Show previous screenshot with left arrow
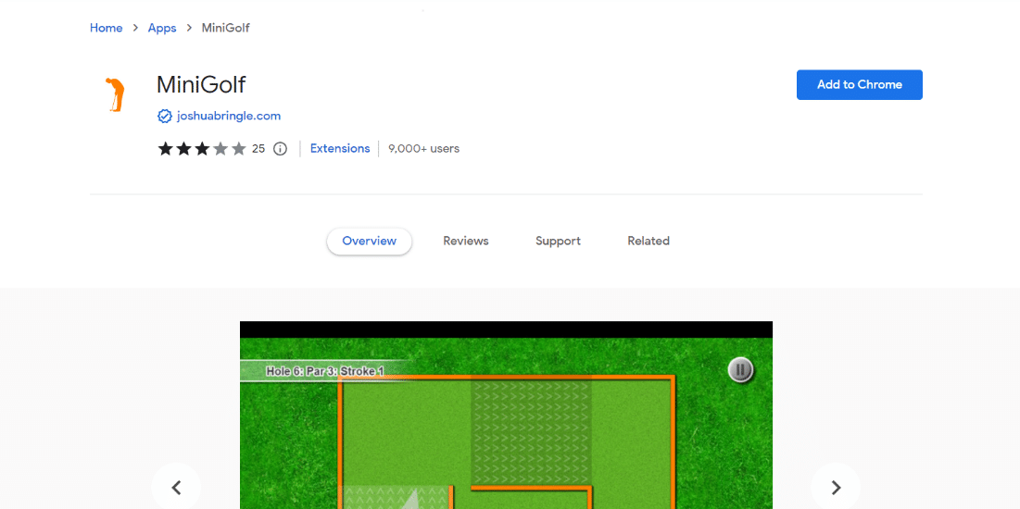Image resolution: width=1020 pixels, height=509 pixels. click(176, 488)
